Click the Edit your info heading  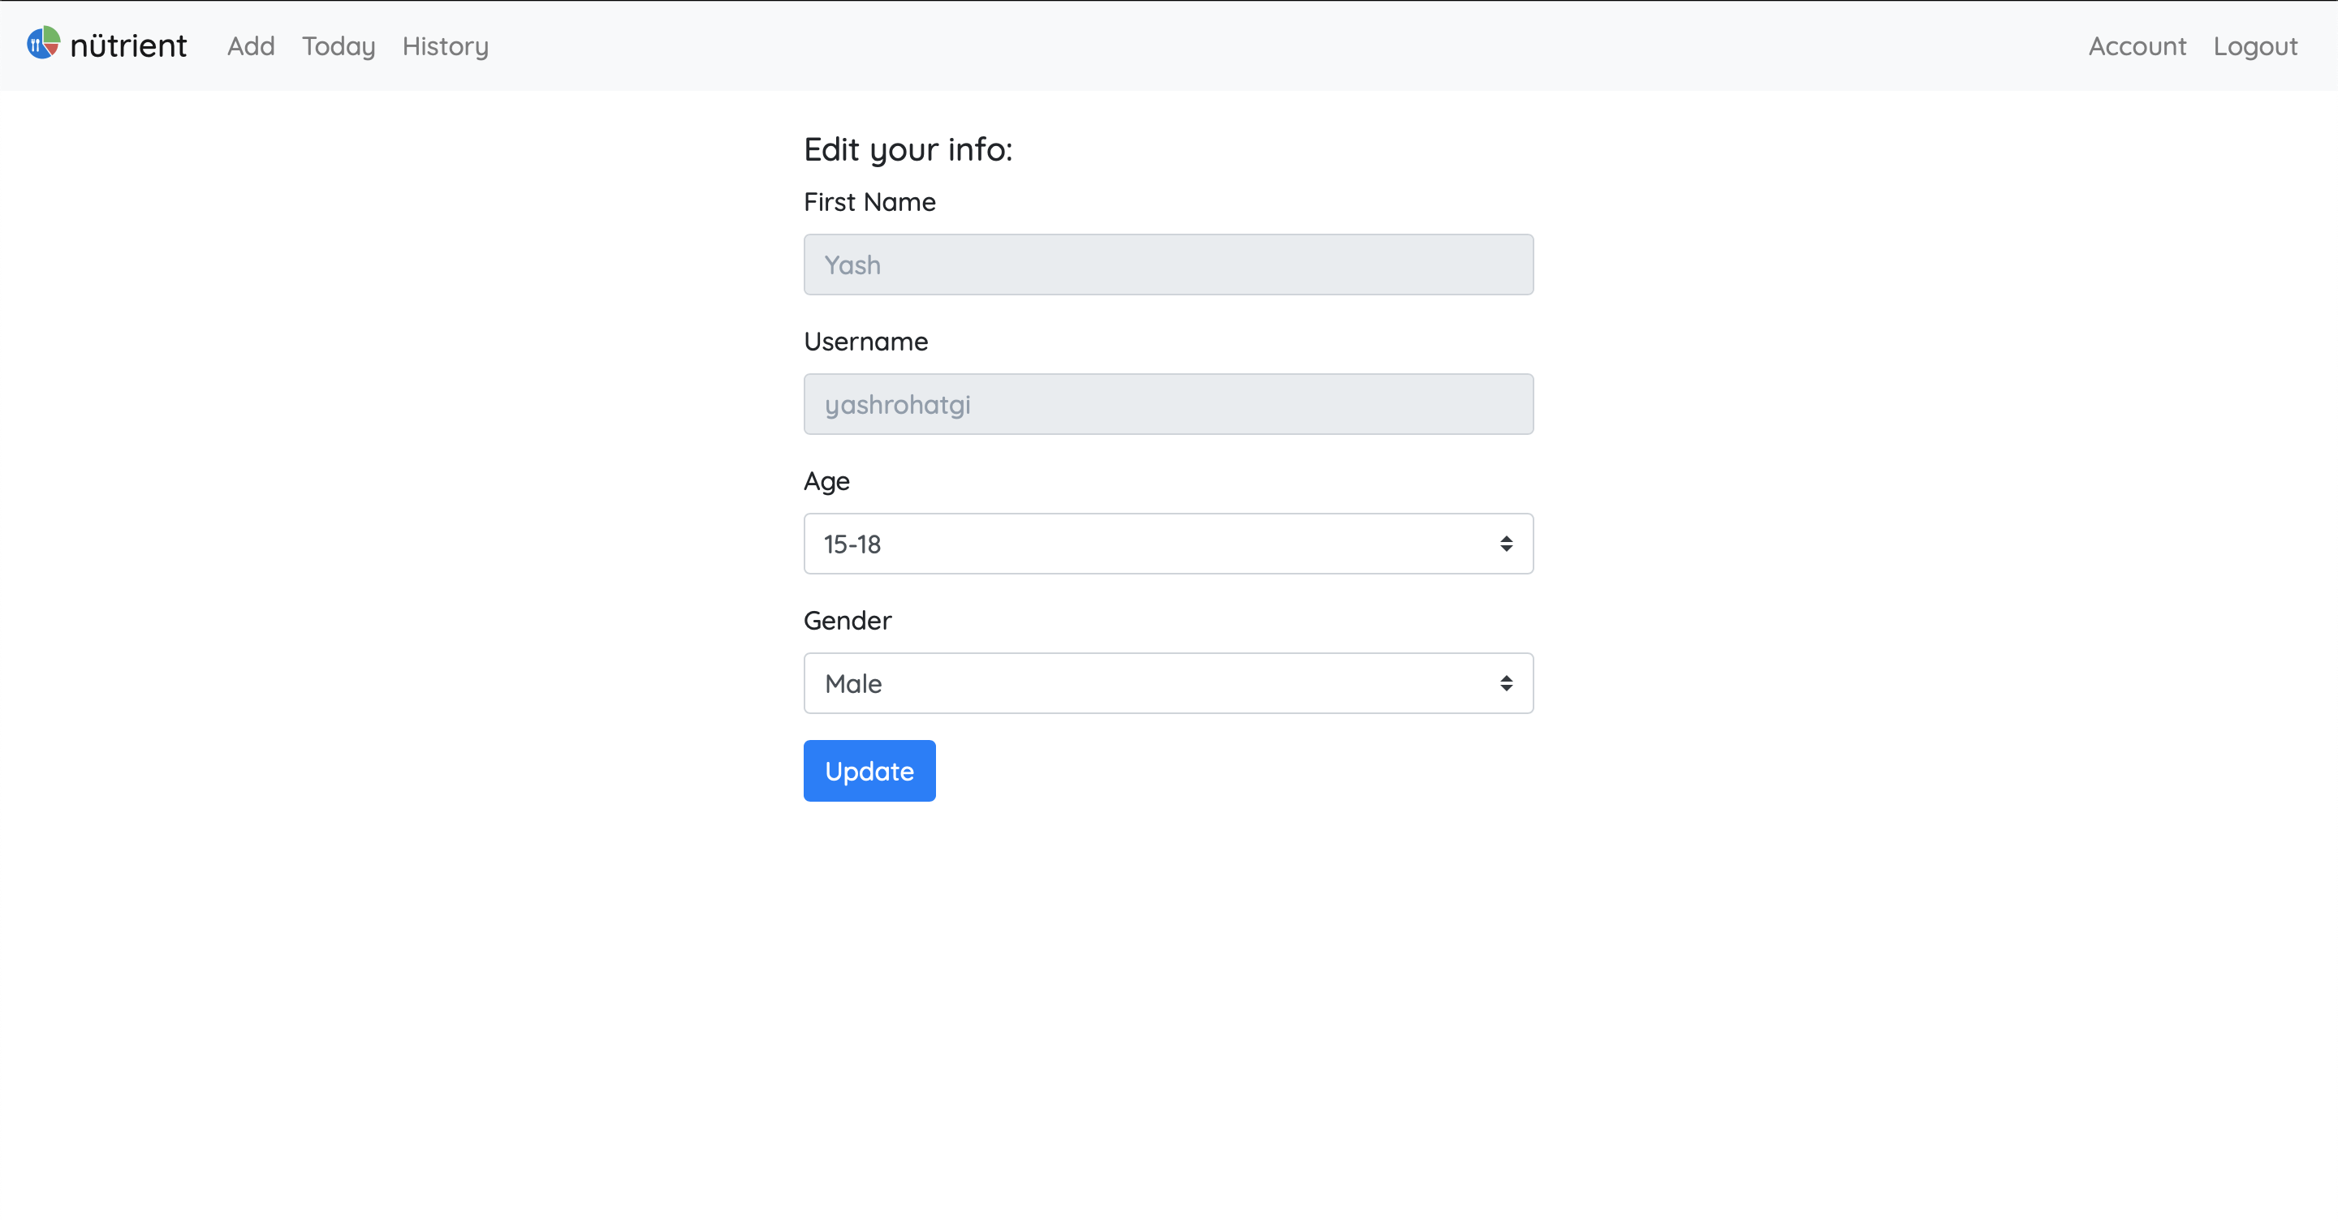908,148
